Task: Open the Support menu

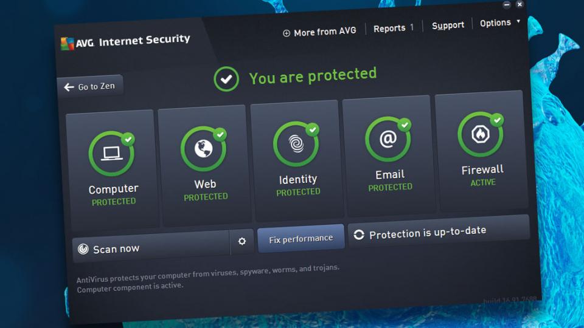Action: coord(448,26)
